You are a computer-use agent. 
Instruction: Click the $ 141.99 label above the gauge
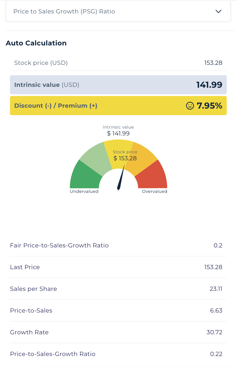(x=118, y=133)
